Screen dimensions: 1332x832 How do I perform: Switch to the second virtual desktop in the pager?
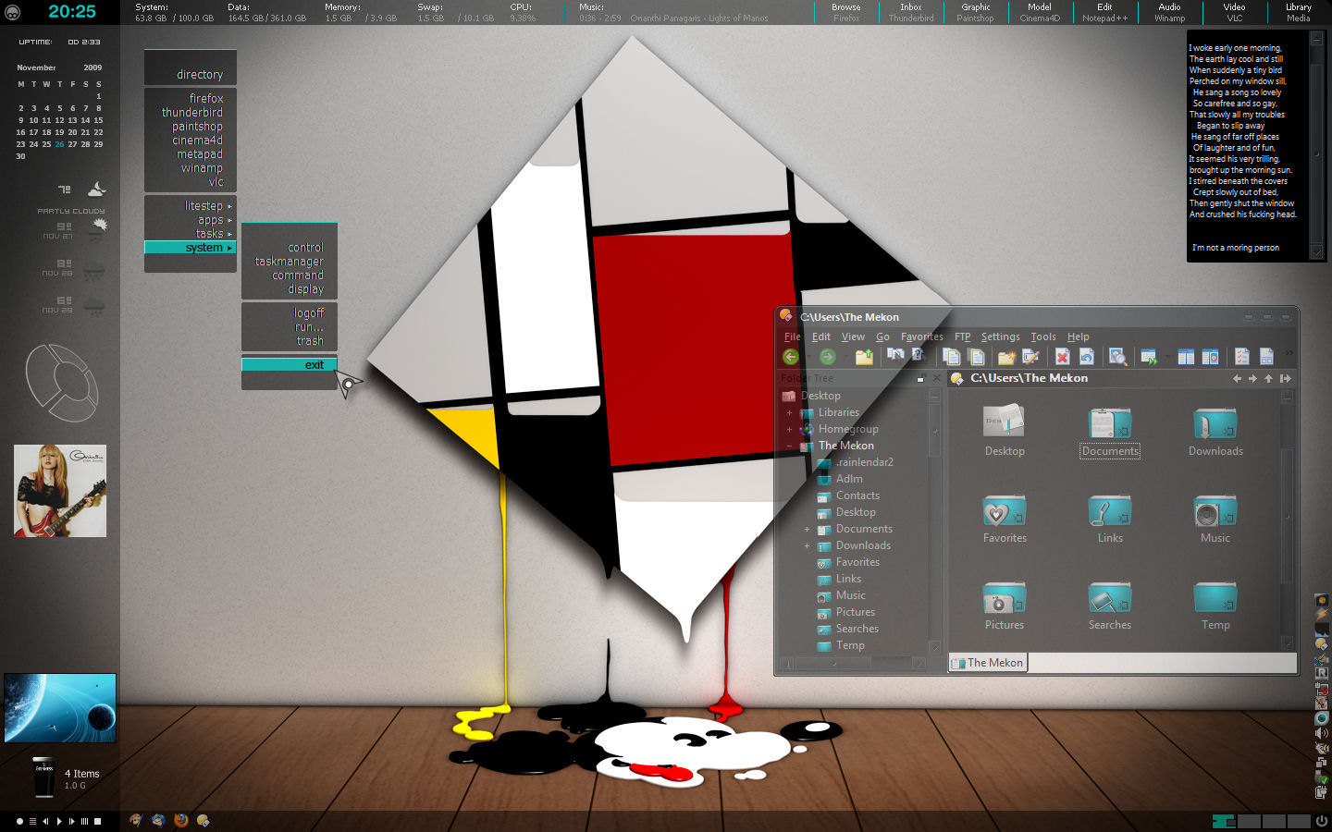coord(1249,821)
